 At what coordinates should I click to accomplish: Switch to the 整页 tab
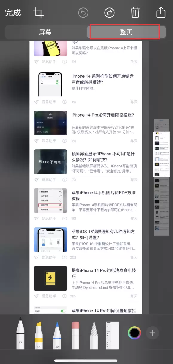coord(126,32)
